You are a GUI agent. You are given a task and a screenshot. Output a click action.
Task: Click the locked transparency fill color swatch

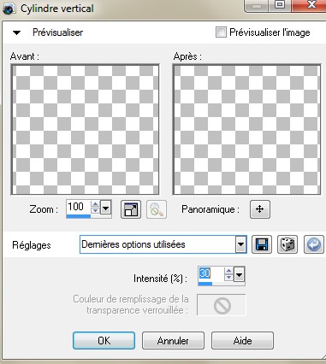[222, 305]
